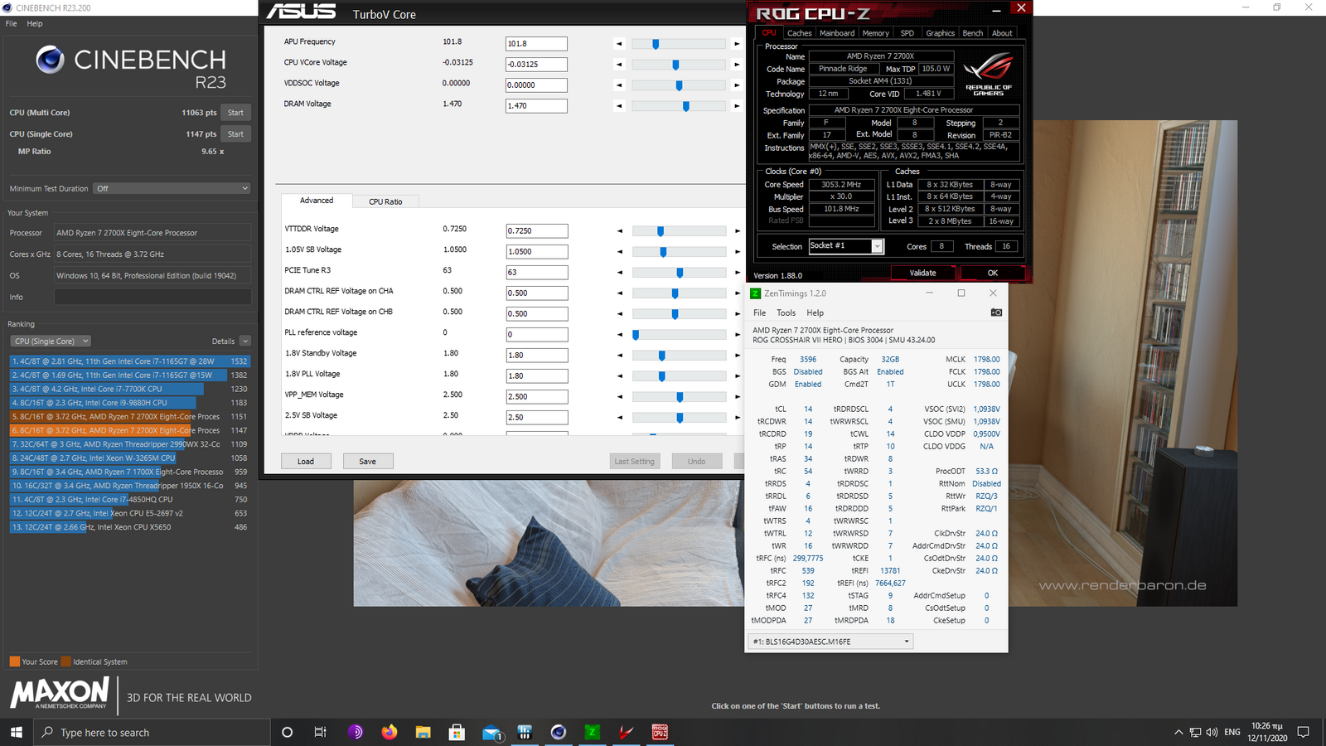Switch to the Memory tab in ROG CPU-Z
The height and width of the screenshot is (746, 1326).
click(x=875, y=33)
